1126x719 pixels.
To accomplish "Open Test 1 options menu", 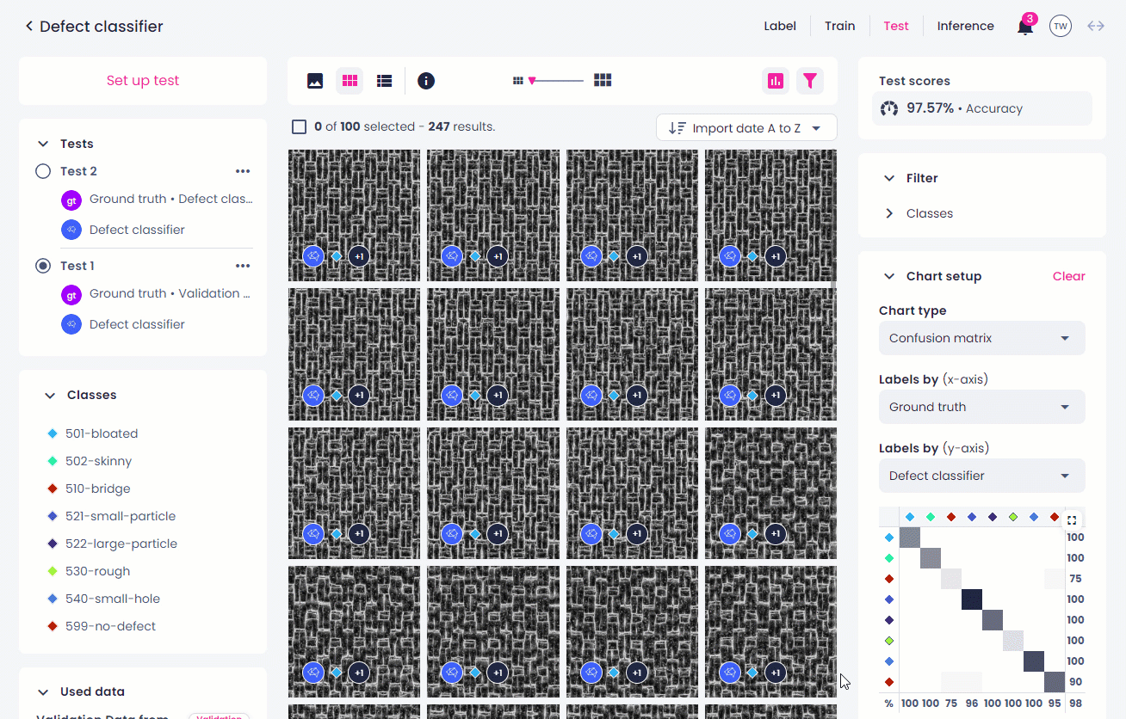I will coord(243,266).
